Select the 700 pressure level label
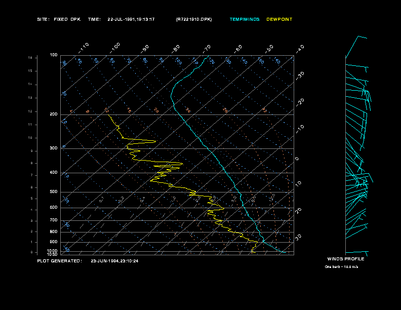The image size is (401, 310). click(x=54, y=220)
